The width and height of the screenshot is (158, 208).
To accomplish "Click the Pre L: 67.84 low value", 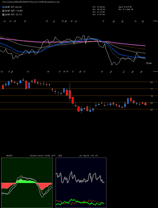I will coord(99,12).
